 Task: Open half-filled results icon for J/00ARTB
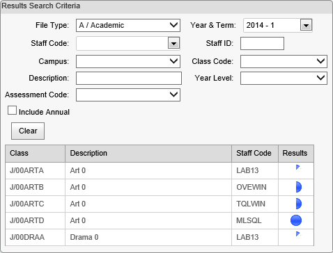click(299, 187)
